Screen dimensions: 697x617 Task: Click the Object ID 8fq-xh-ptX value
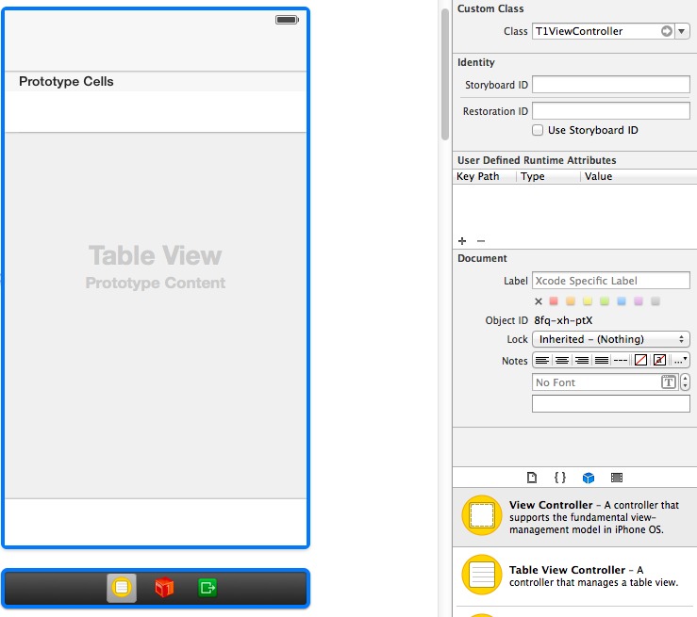point(563,320)
